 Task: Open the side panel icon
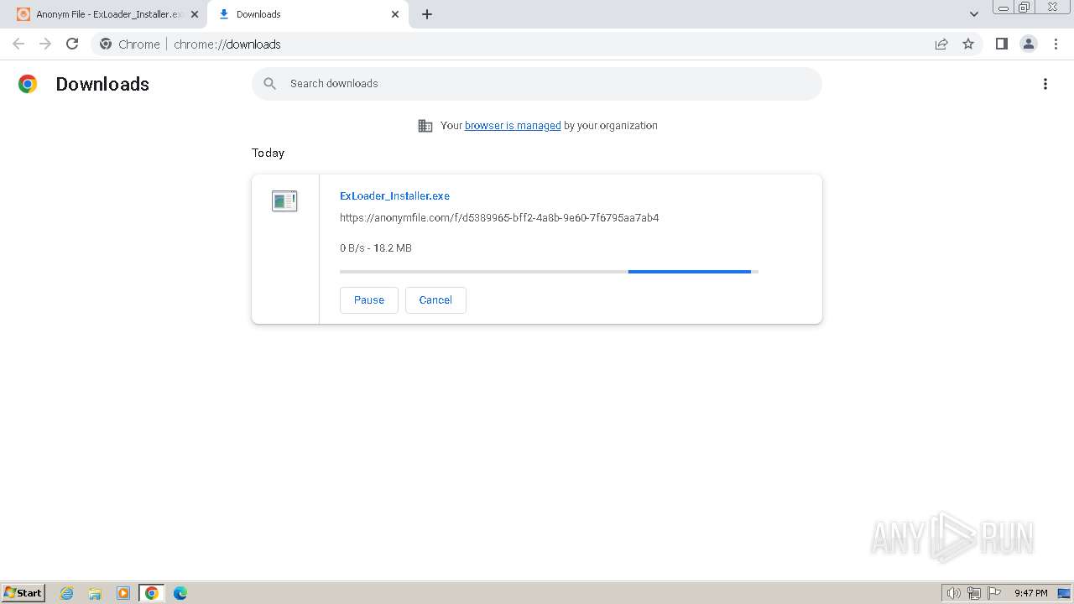tap(1001, 44)
